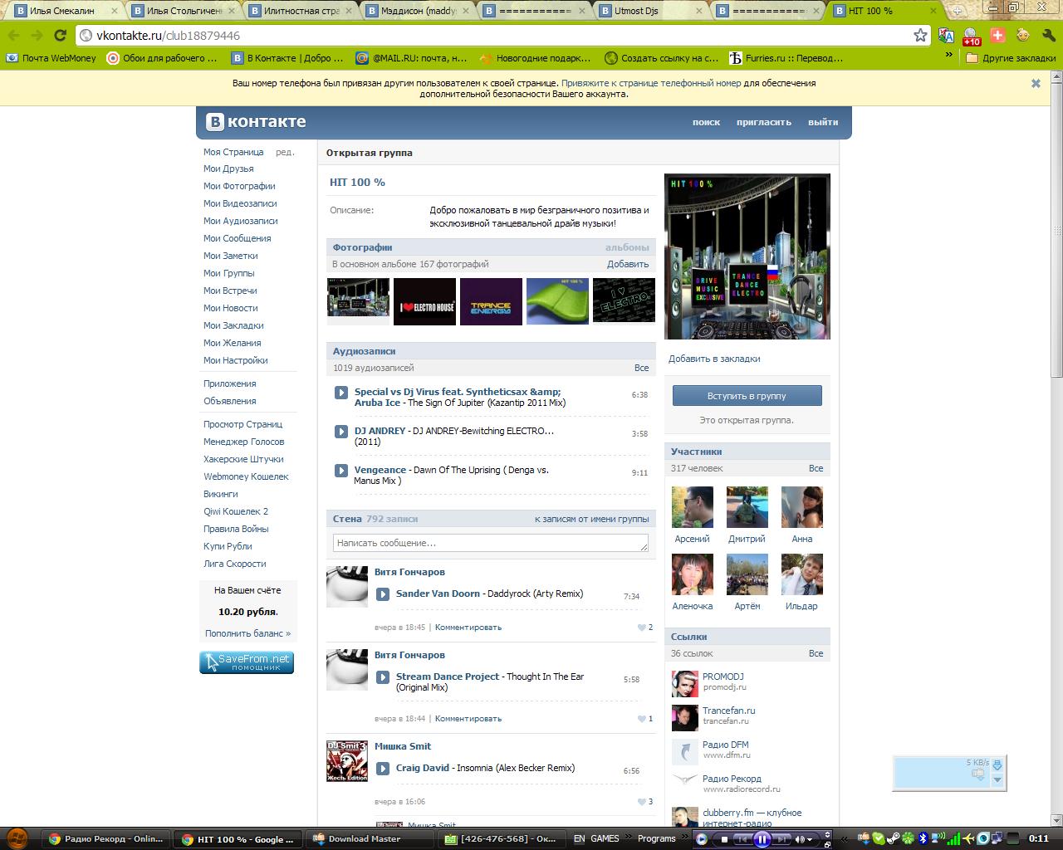The width and height of the screenshot is (1063, 850).
Task: Click the Вступить в группу button
Action: pos(747,396)
